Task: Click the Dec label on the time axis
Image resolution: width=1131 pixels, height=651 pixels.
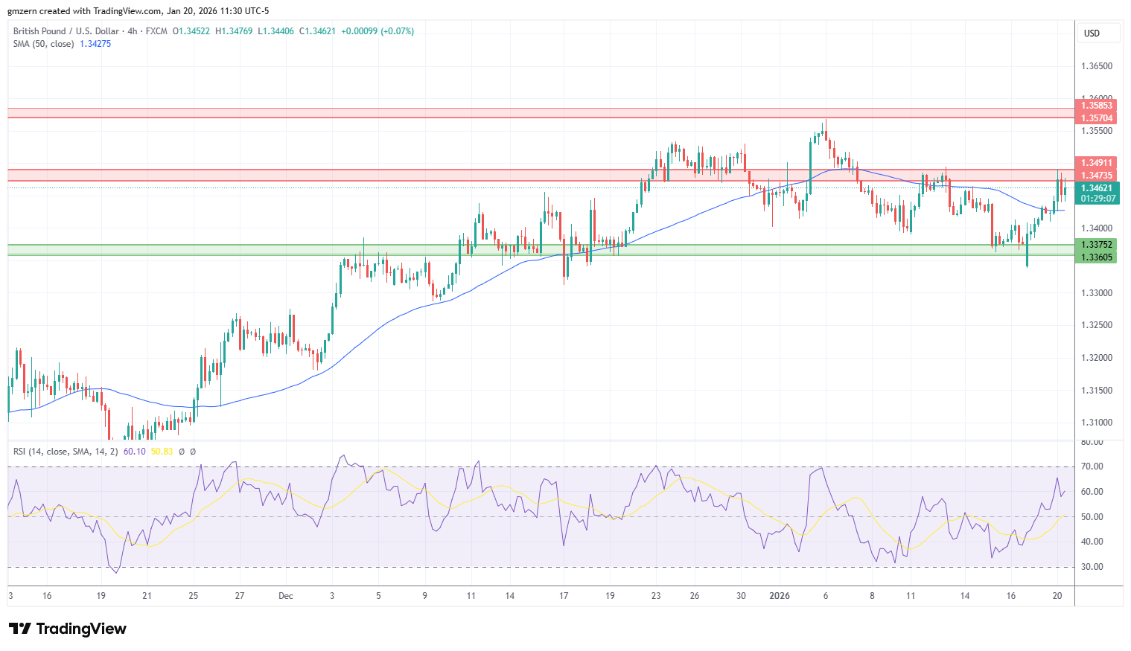Action: coord(286,596)
